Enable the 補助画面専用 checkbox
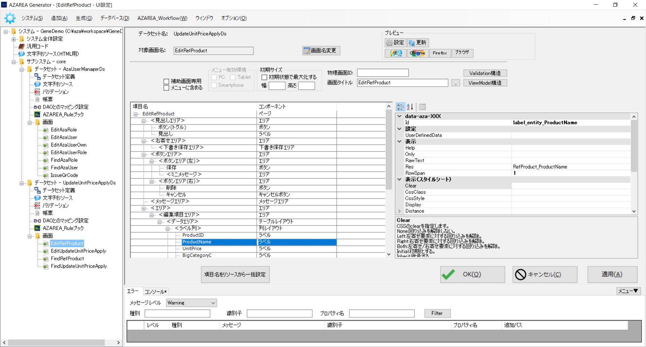Viewport: 646px width, 347px height. (166, 81)
